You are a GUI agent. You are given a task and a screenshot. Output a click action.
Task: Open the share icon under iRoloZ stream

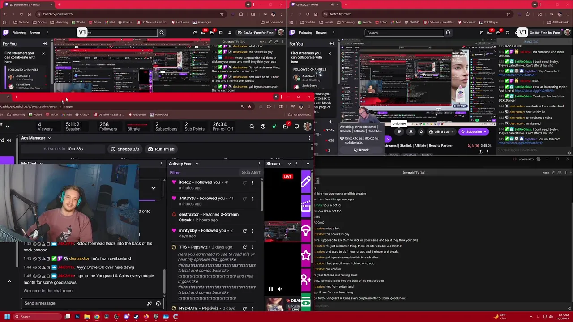coord(480,152)
